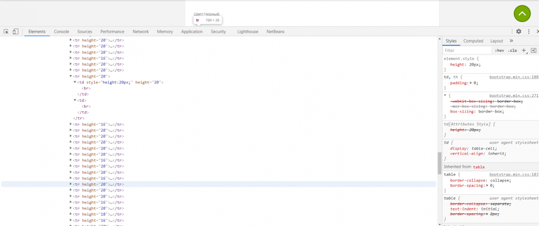
Task: Toggle the :hov element state panel
Action: tap(500, 51)
